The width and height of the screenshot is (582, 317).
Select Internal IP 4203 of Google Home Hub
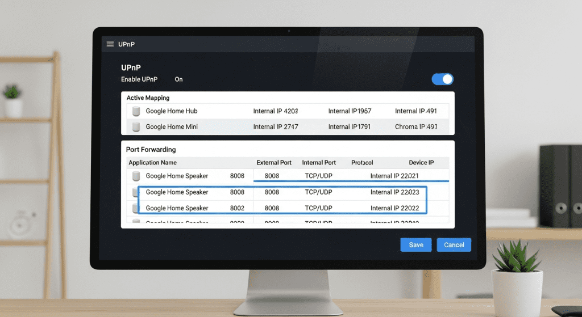click(275, 111)
